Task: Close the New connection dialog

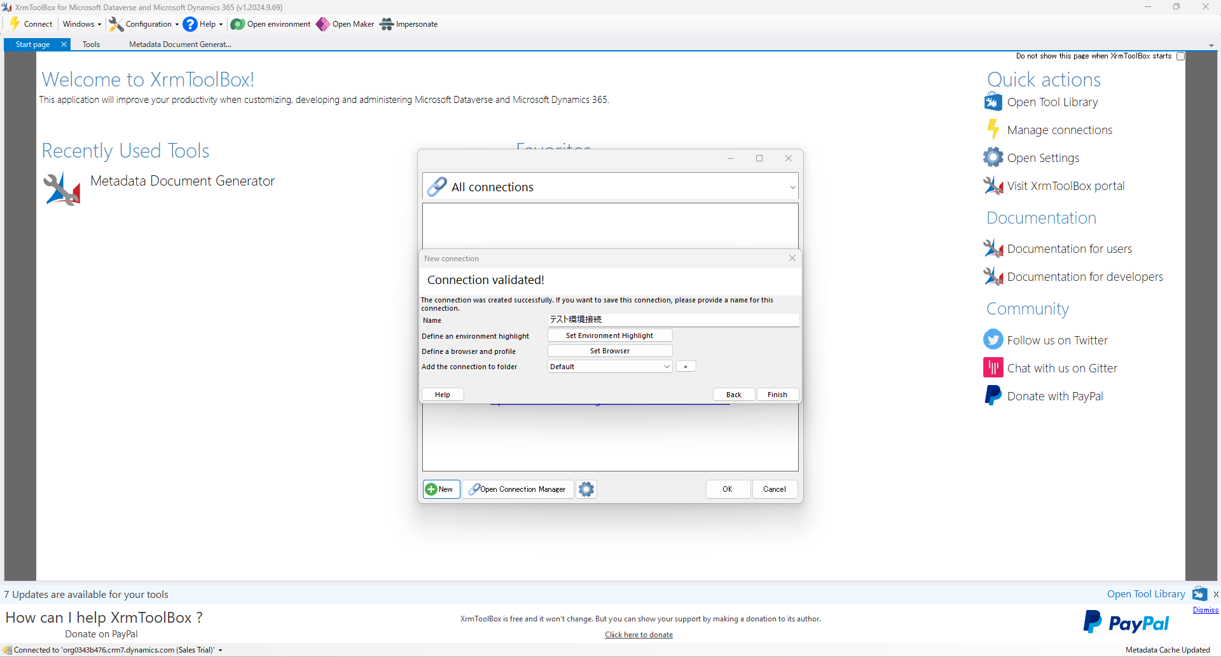Action: tap(792, 258)
